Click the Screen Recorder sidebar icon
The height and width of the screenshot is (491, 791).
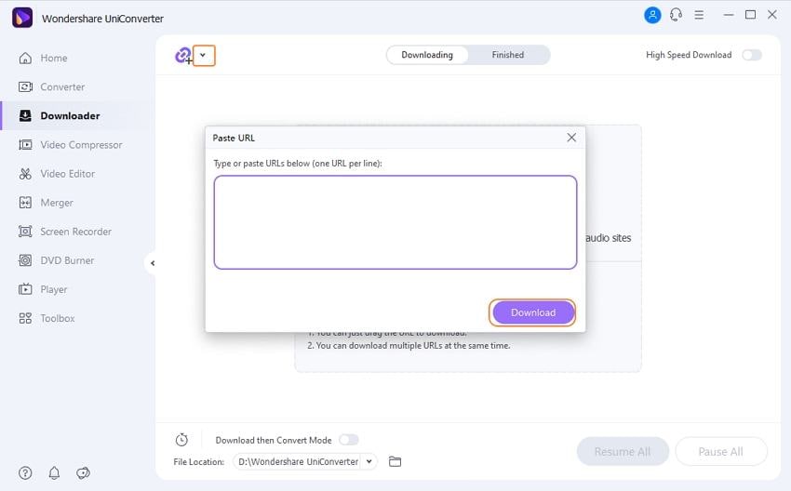click(25, 232)
